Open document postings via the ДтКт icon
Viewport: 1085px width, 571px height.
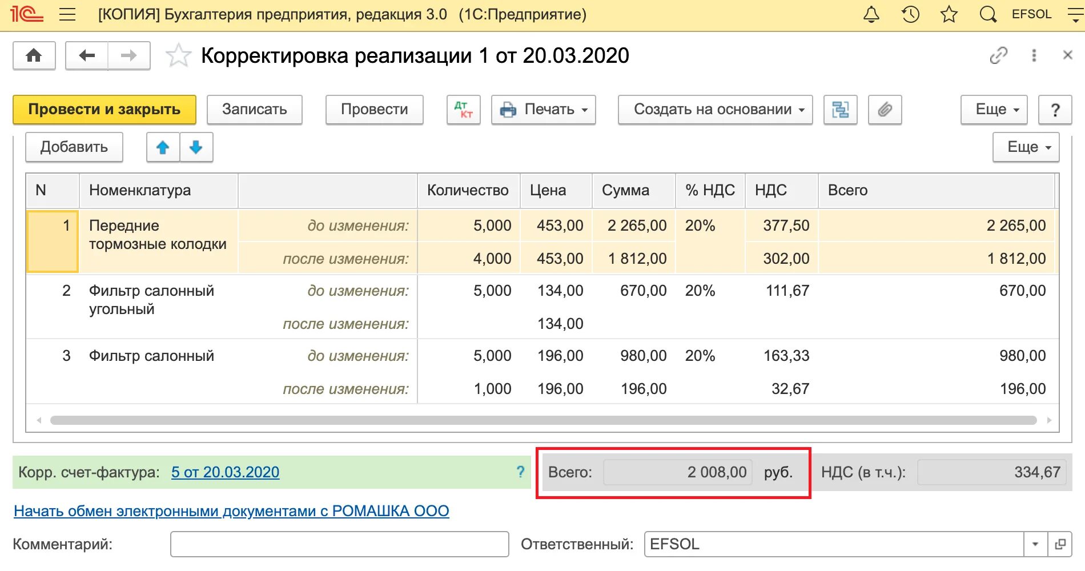click(x=463, y=110)
